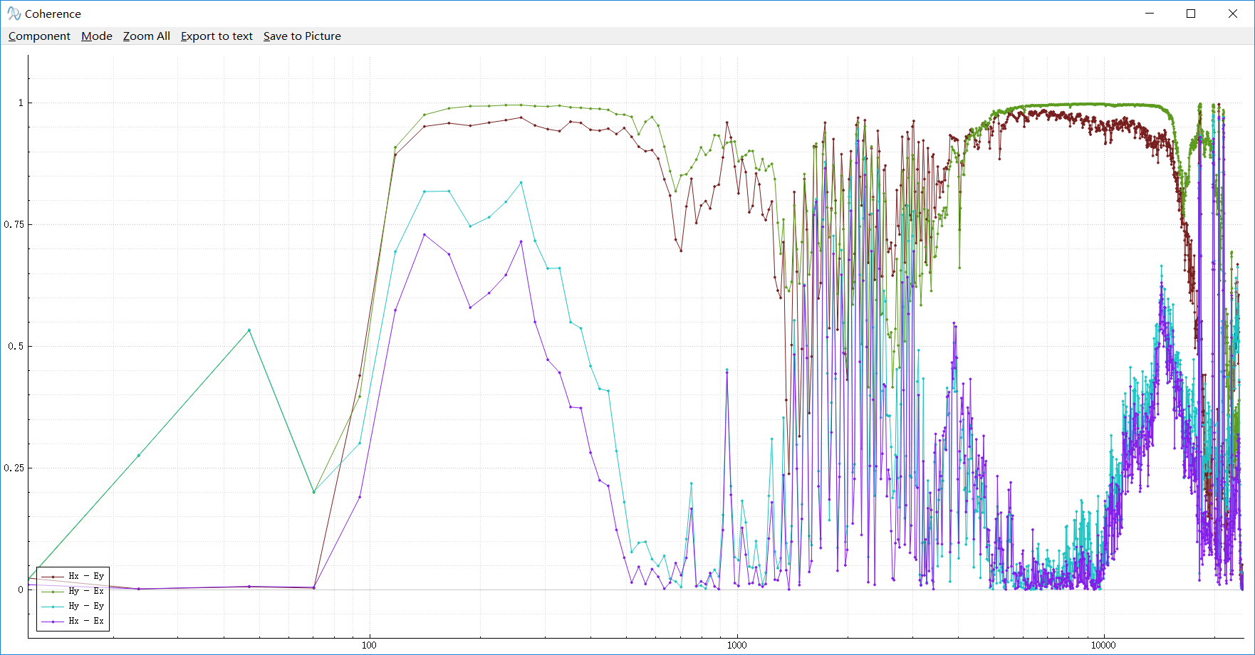
Task: Select Save to Picture
Action: click(x=302, y=36)
